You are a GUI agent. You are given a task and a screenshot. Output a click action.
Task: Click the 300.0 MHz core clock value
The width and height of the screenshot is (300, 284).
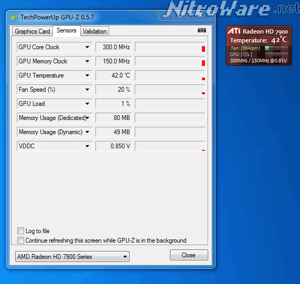pos(114,47)
